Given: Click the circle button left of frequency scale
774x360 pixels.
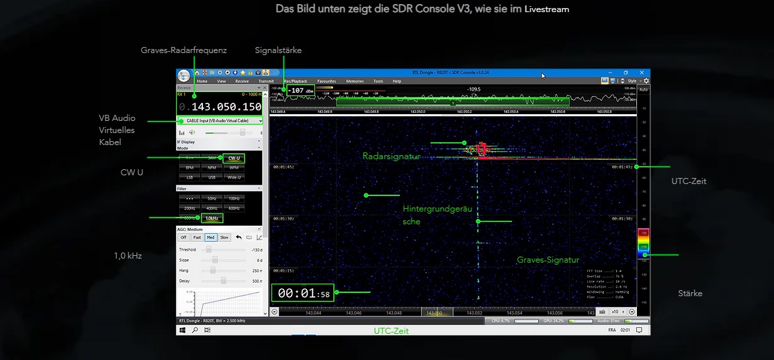Looking at the screenshot, I should coord(274,312).
